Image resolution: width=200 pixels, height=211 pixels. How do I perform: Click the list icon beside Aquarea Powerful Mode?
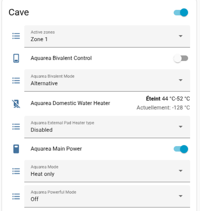pyautogui.click(x=16, y=196)
